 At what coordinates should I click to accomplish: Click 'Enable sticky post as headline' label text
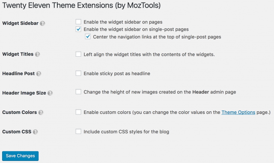coord(117,73)
